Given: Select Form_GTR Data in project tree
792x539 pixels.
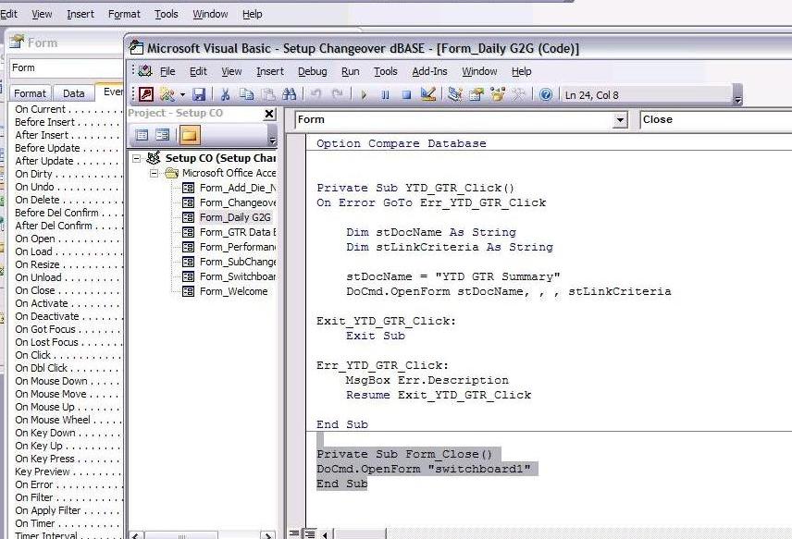Looking at the screenshot, I should [238, 232].
